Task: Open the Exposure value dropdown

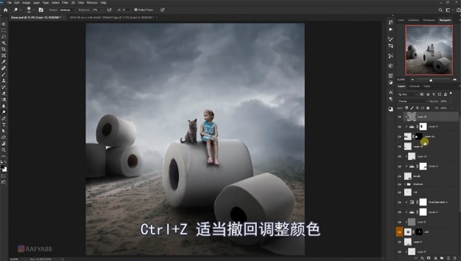Action: [x=102, y=10]
